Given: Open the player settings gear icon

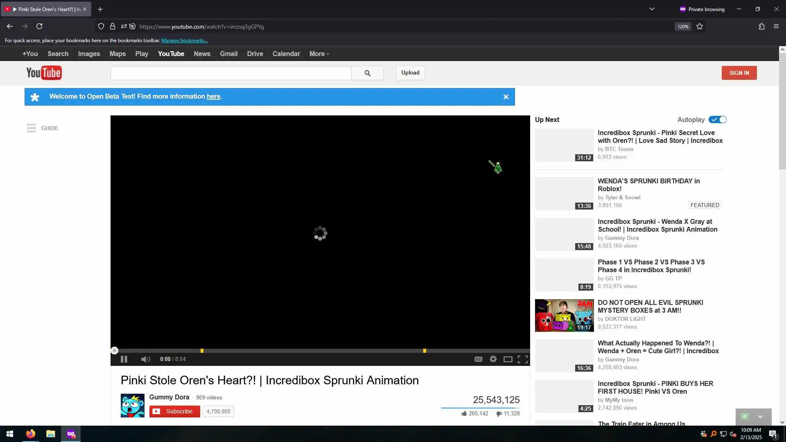Looking at the screenshot, I should [493, 359].
